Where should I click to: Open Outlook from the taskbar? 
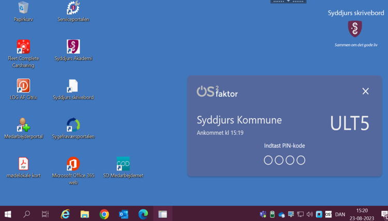point(124,214)
